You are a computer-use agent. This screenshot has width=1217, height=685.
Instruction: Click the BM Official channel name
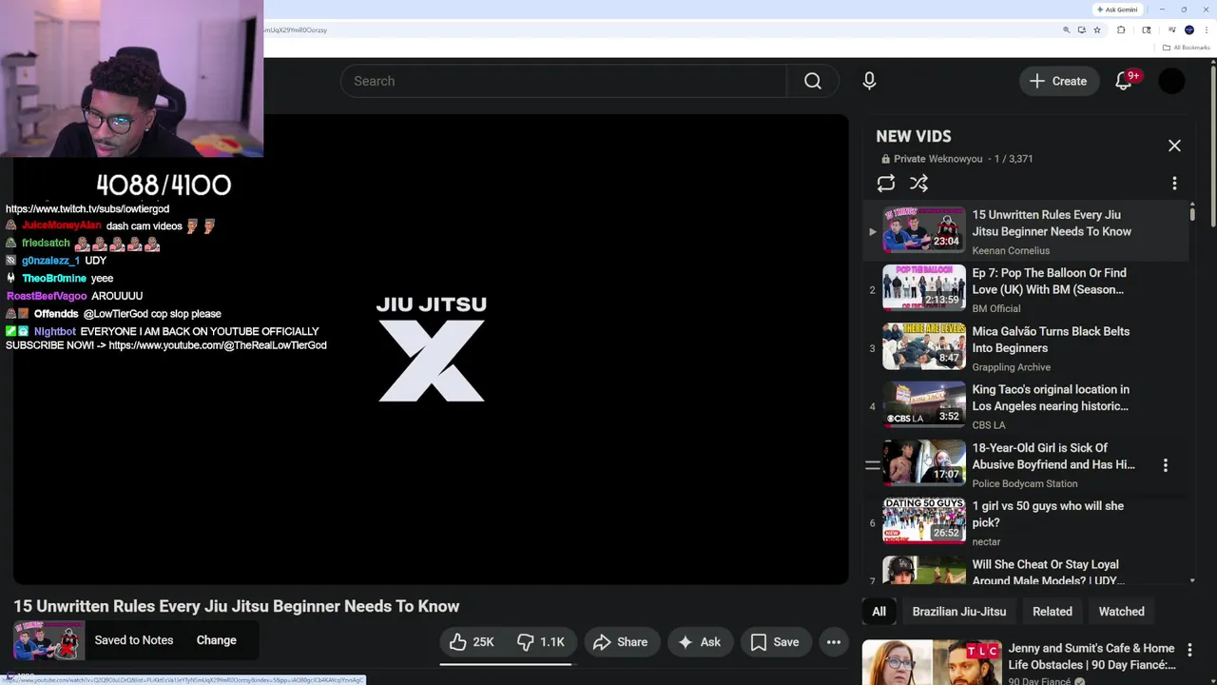[x=996, y=309]
